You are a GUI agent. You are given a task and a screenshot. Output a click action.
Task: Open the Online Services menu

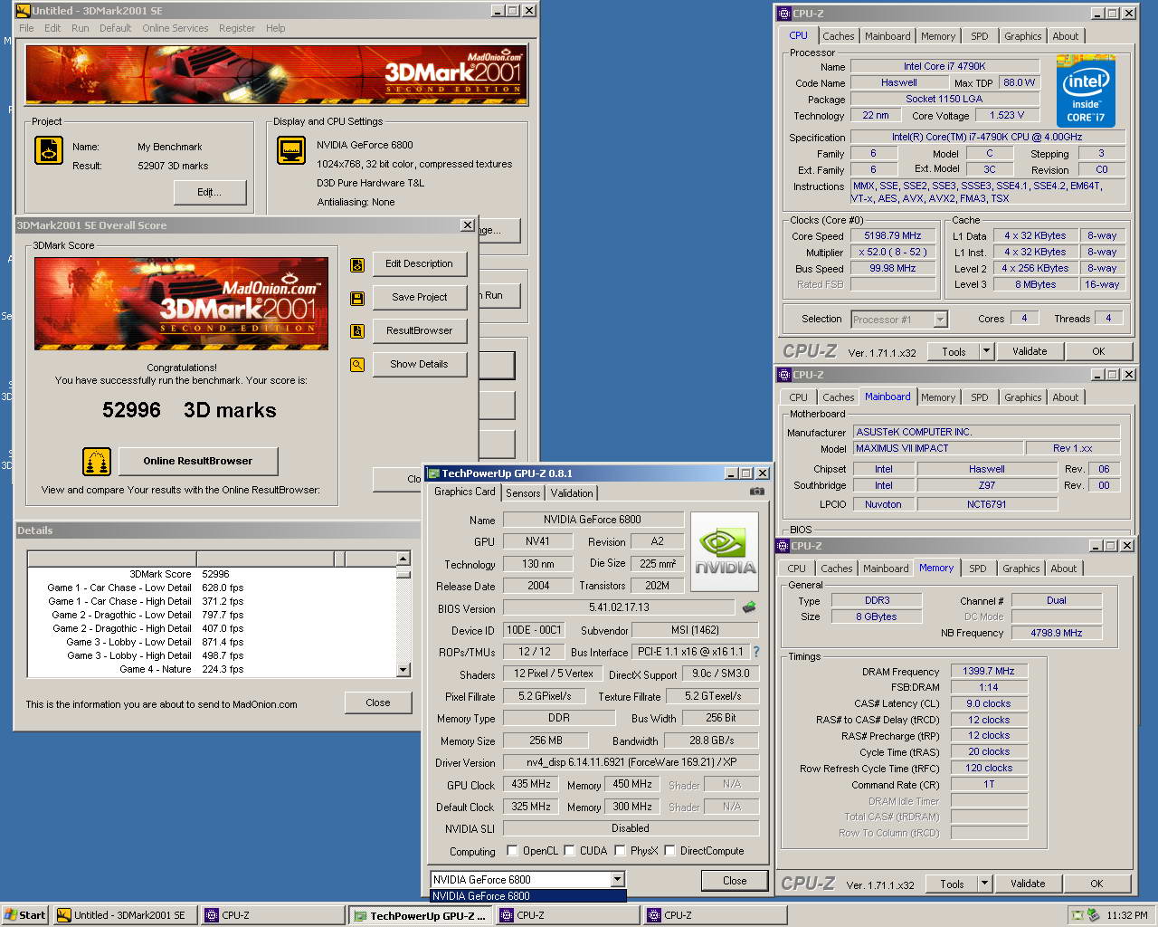(x=176, y=28)
